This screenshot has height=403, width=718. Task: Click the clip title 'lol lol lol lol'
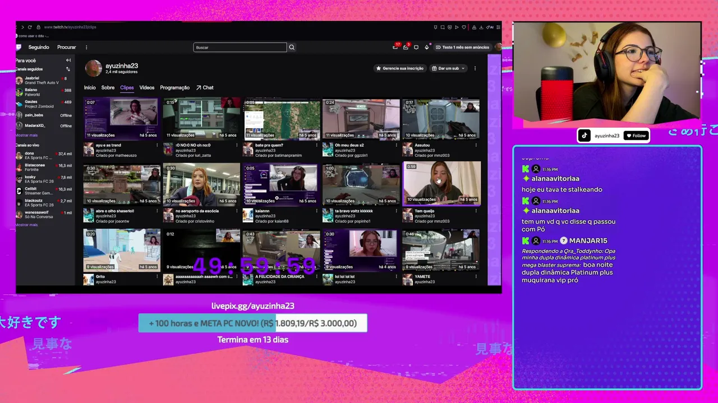coord(345,277)
